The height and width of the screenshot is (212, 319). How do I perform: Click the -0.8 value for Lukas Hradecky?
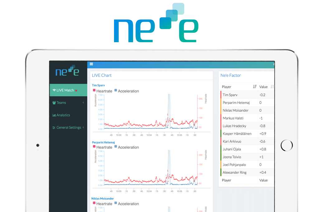coord(262,126)
